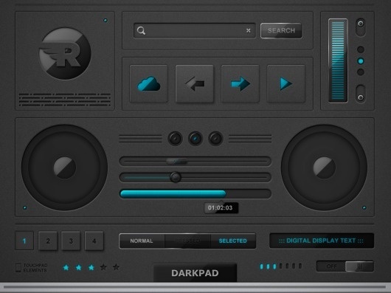Rate one star with first star
Viewport: 391px width, 293px height.
click(66, 267)
